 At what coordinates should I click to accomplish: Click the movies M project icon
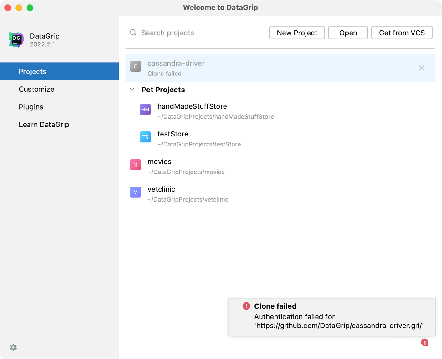click(x=135, y=165)
